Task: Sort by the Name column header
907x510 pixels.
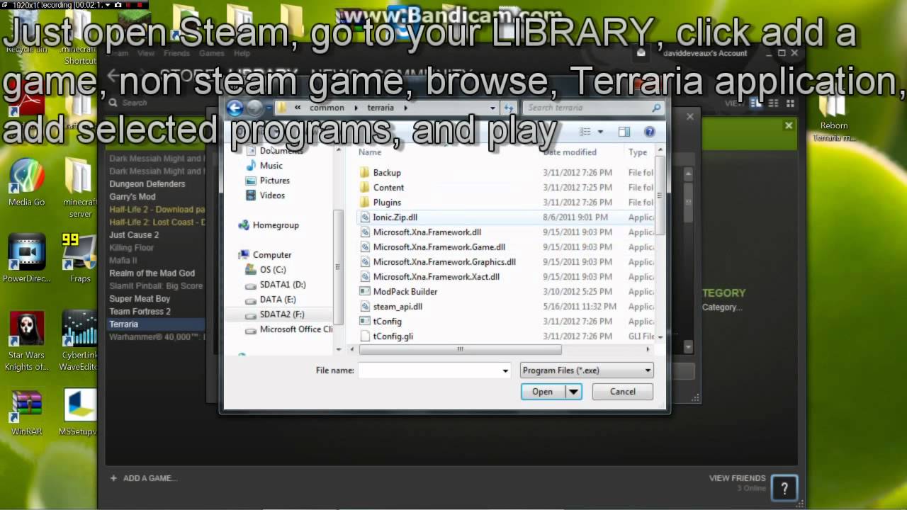Action: tap(370, 152)
